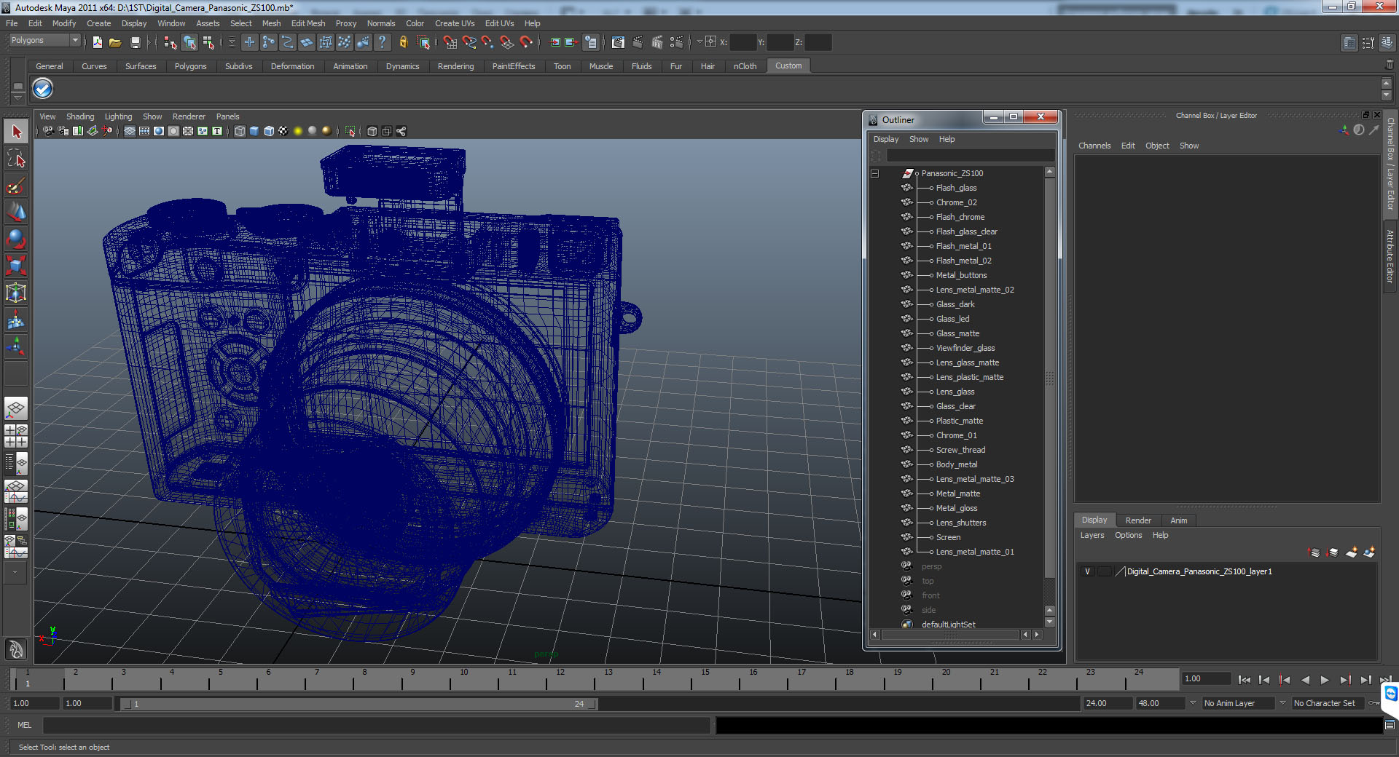Switch to four view layout

pyautogui.click(x=16, y=435)
